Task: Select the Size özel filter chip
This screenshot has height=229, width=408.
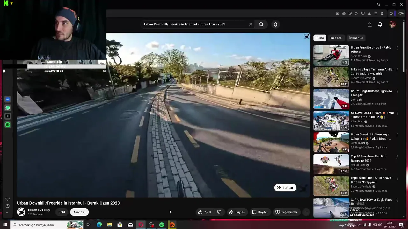Action: tap(336, 38)
